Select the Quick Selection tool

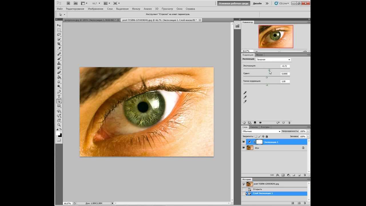click(59, 39)
